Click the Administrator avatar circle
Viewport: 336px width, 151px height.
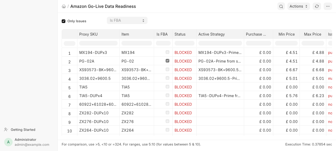[x=8, y=142]
